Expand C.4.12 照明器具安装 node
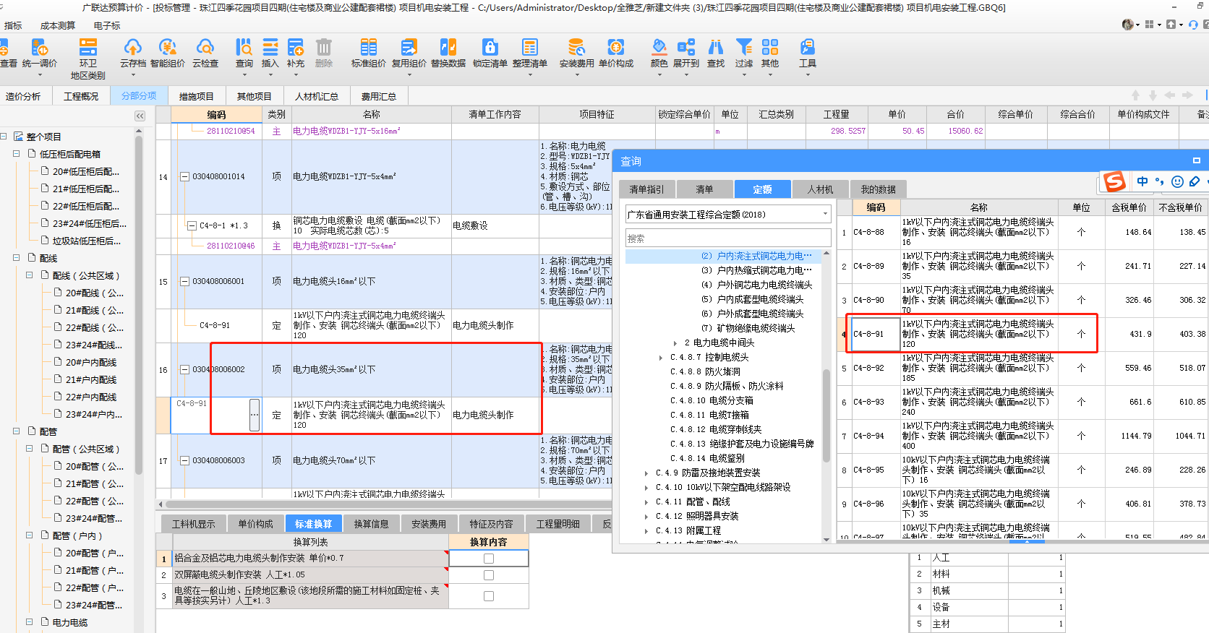 tap(646, 517)
